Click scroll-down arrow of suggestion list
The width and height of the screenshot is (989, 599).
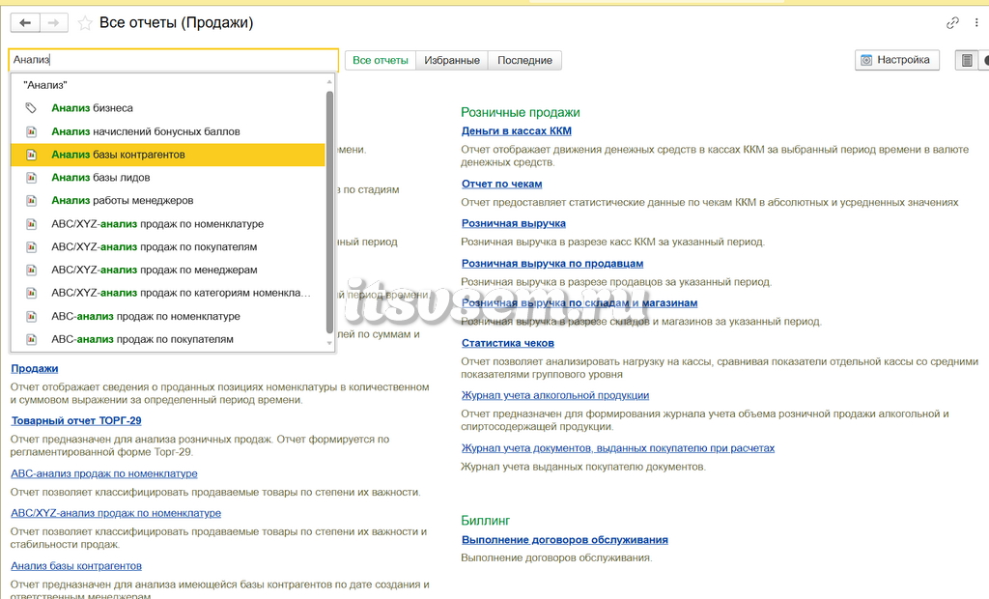[x=329, y=343]
